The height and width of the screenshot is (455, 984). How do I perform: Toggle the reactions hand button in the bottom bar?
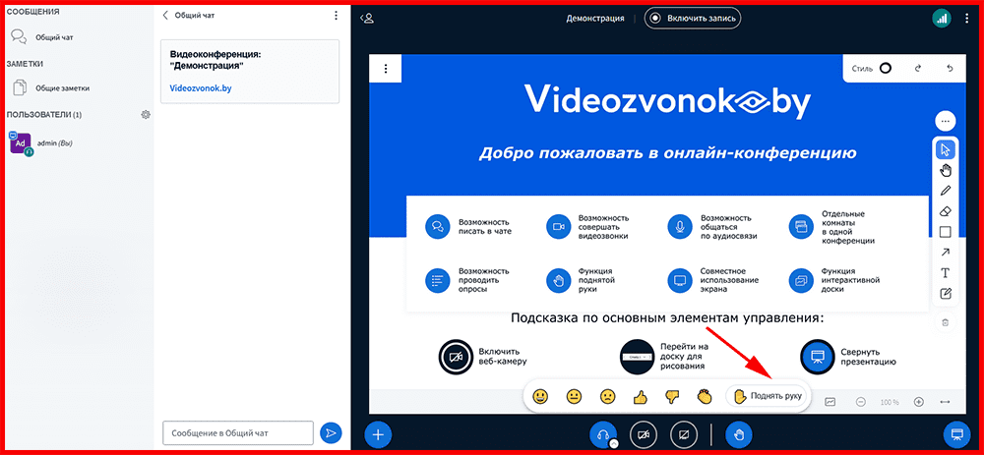coord(739,433)
